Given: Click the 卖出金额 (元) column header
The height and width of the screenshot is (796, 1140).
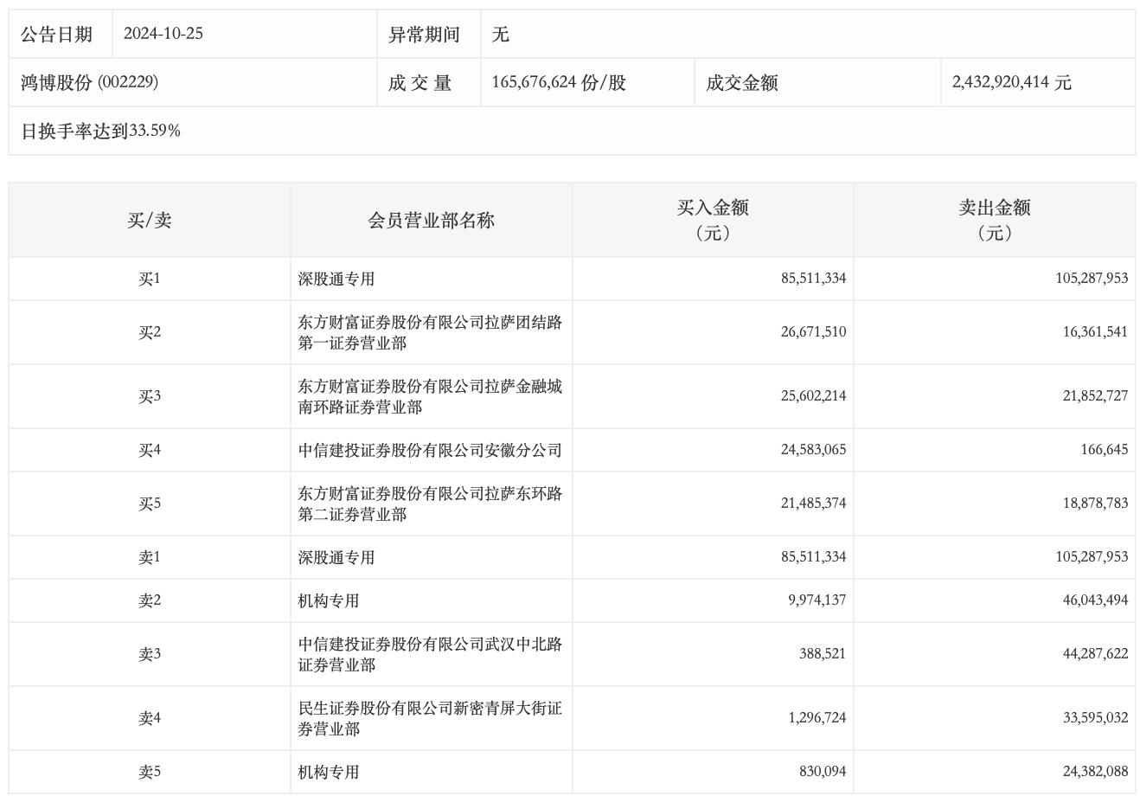Looking at the screenshot, I should coord(994,221).
